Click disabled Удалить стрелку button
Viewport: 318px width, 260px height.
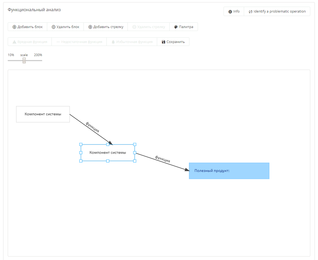coord(149,27)
